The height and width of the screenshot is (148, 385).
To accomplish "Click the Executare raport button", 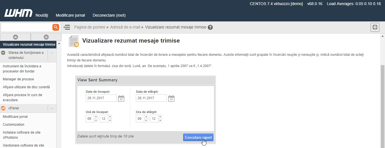I will [198, 137].
